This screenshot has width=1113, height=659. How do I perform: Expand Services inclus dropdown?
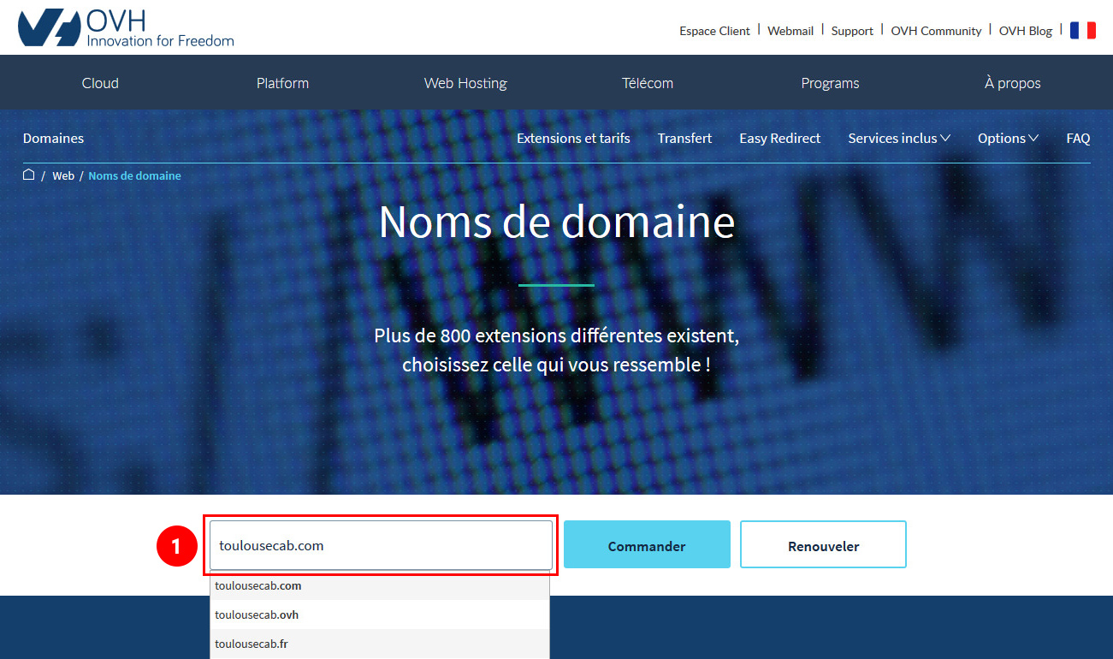[899, 138]
